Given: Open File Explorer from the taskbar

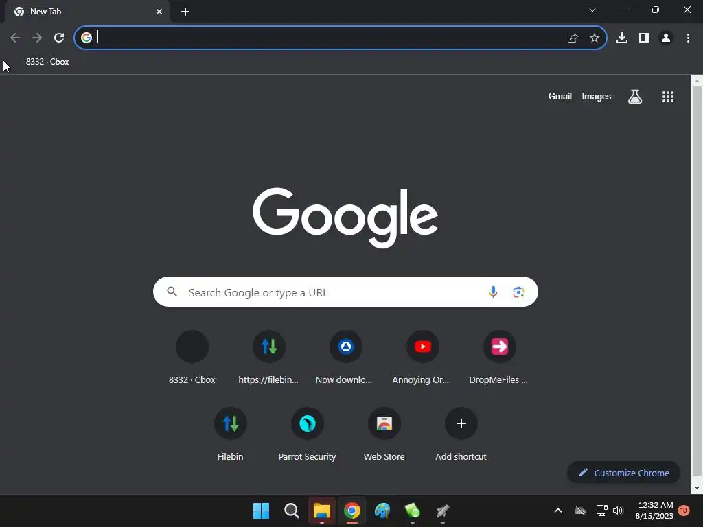Looking at the screenshot, I should [x=322, y=511].
